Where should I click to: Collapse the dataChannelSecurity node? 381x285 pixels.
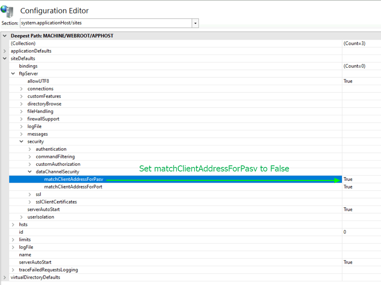click(x=30, y=172)
